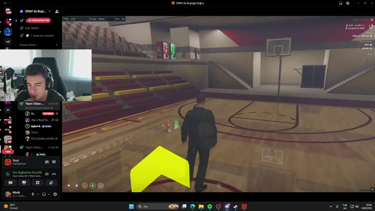Open taskbar volume control
375x211 pixels.
click(357, 207)
